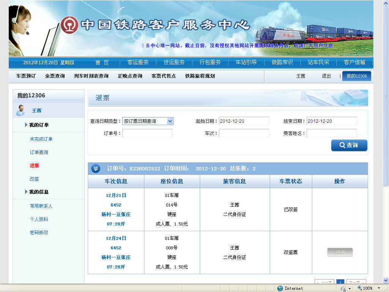Viewport: 389px width, 292px height.
Task: Open 客票代售点
Action: 163,76
